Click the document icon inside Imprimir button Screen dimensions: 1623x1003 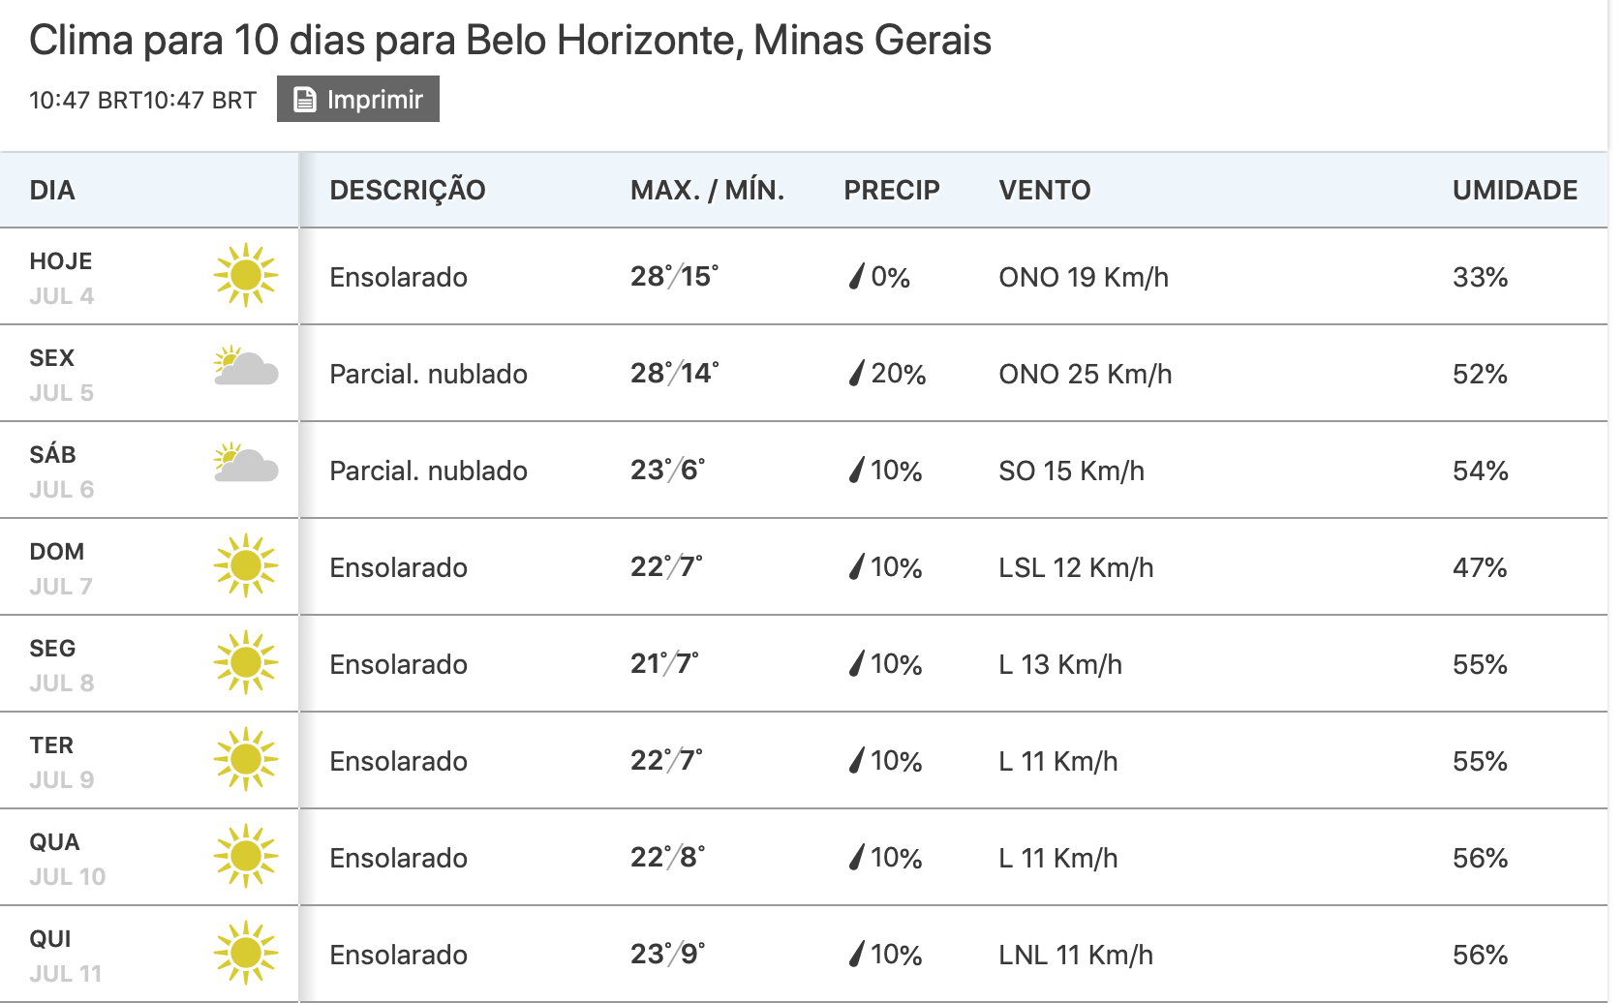(x=305, y=100)
